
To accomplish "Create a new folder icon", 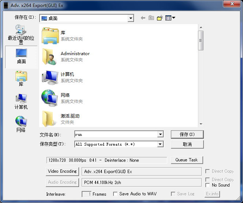I will [x=160, y=18].
